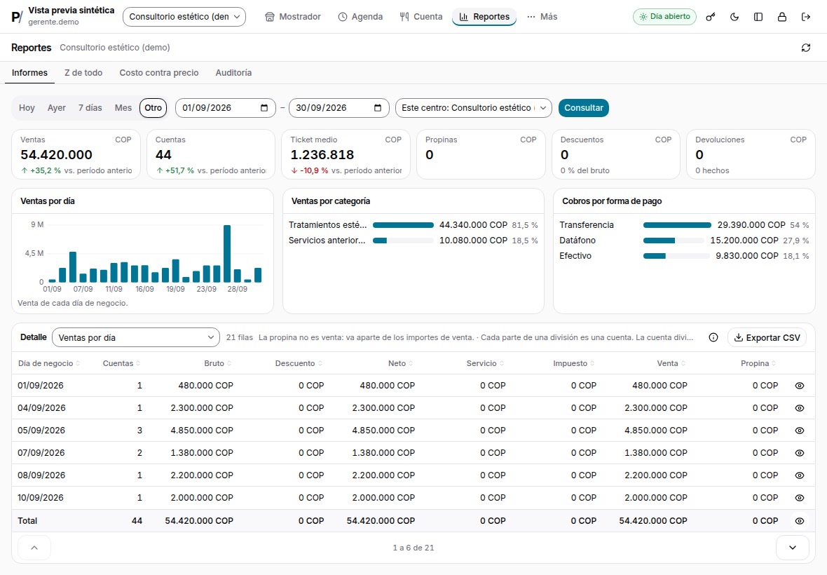Select the Otro period
The width and height of the screenshot is (827, 575).
click(153, 107)
